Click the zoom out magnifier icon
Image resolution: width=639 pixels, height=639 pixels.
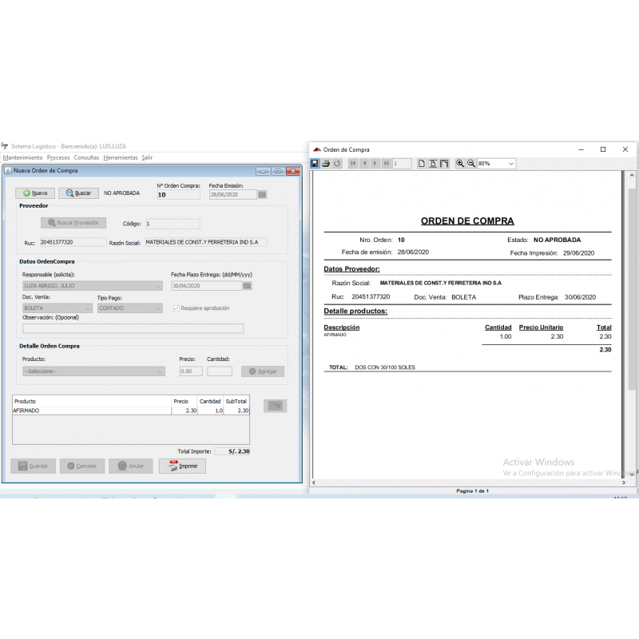pos(471,164)
